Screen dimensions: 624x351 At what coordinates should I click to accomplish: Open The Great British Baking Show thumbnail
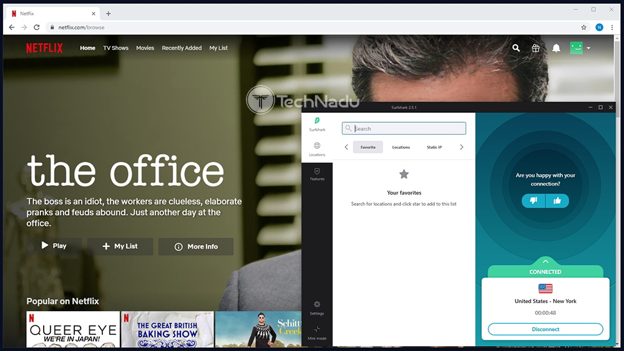(167, 329)
